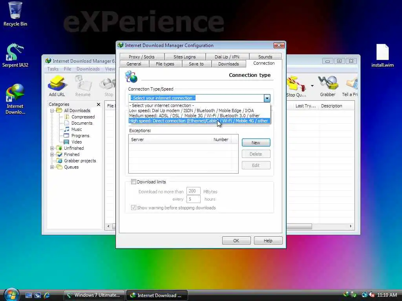Open Internet Explorer from quick launch
Viewport: 402px width, 301px height.
47,296
